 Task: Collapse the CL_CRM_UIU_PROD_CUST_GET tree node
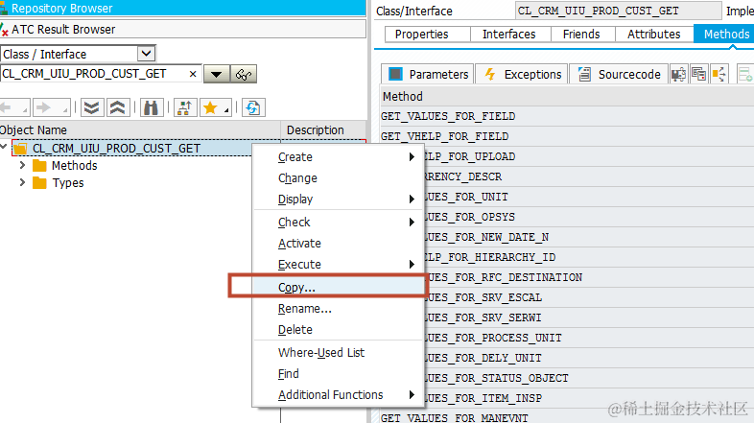(x=5, y=146)
